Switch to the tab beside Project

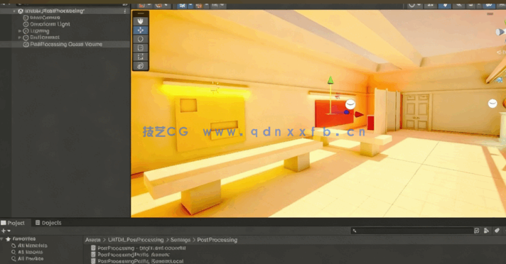click(48, 223)
